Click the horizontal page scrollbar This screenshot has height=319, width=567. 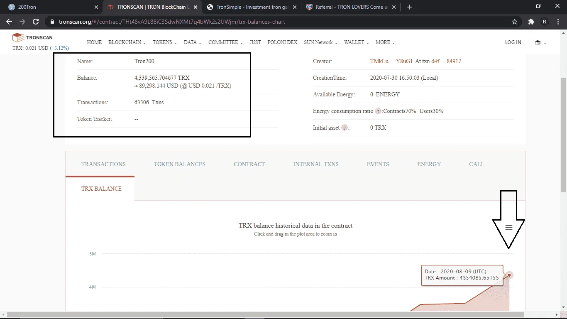point(266,315)
